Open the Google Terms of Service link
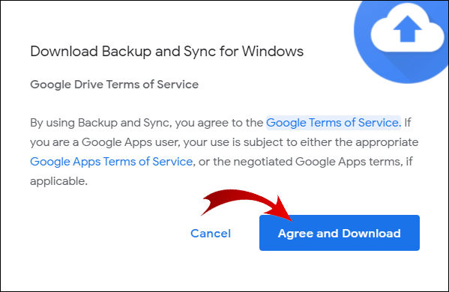 [x=334, y=123]
